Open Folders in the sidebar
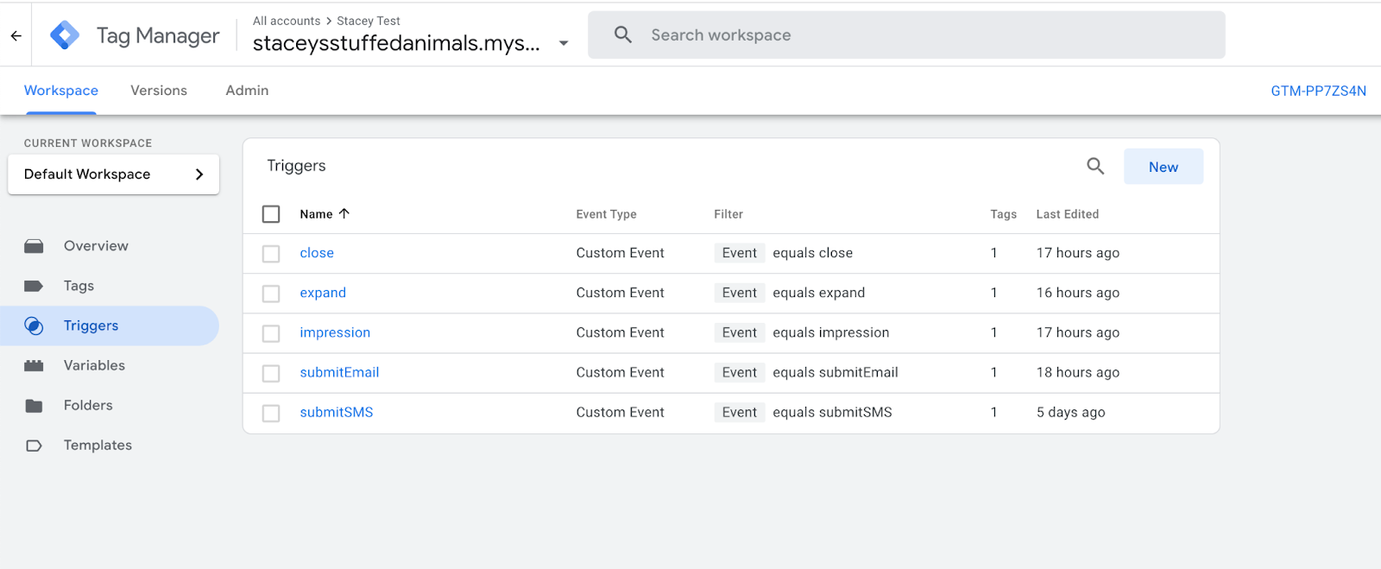 88,405
